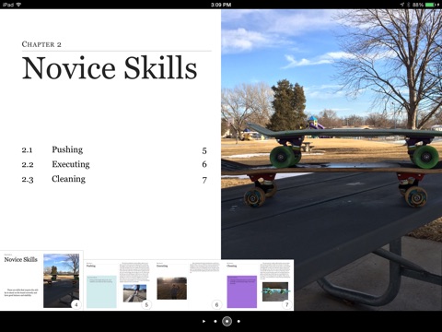
Task: Select the Executing page 6 thumbnail
Action: pyautogui.click(x=189, y=285)
